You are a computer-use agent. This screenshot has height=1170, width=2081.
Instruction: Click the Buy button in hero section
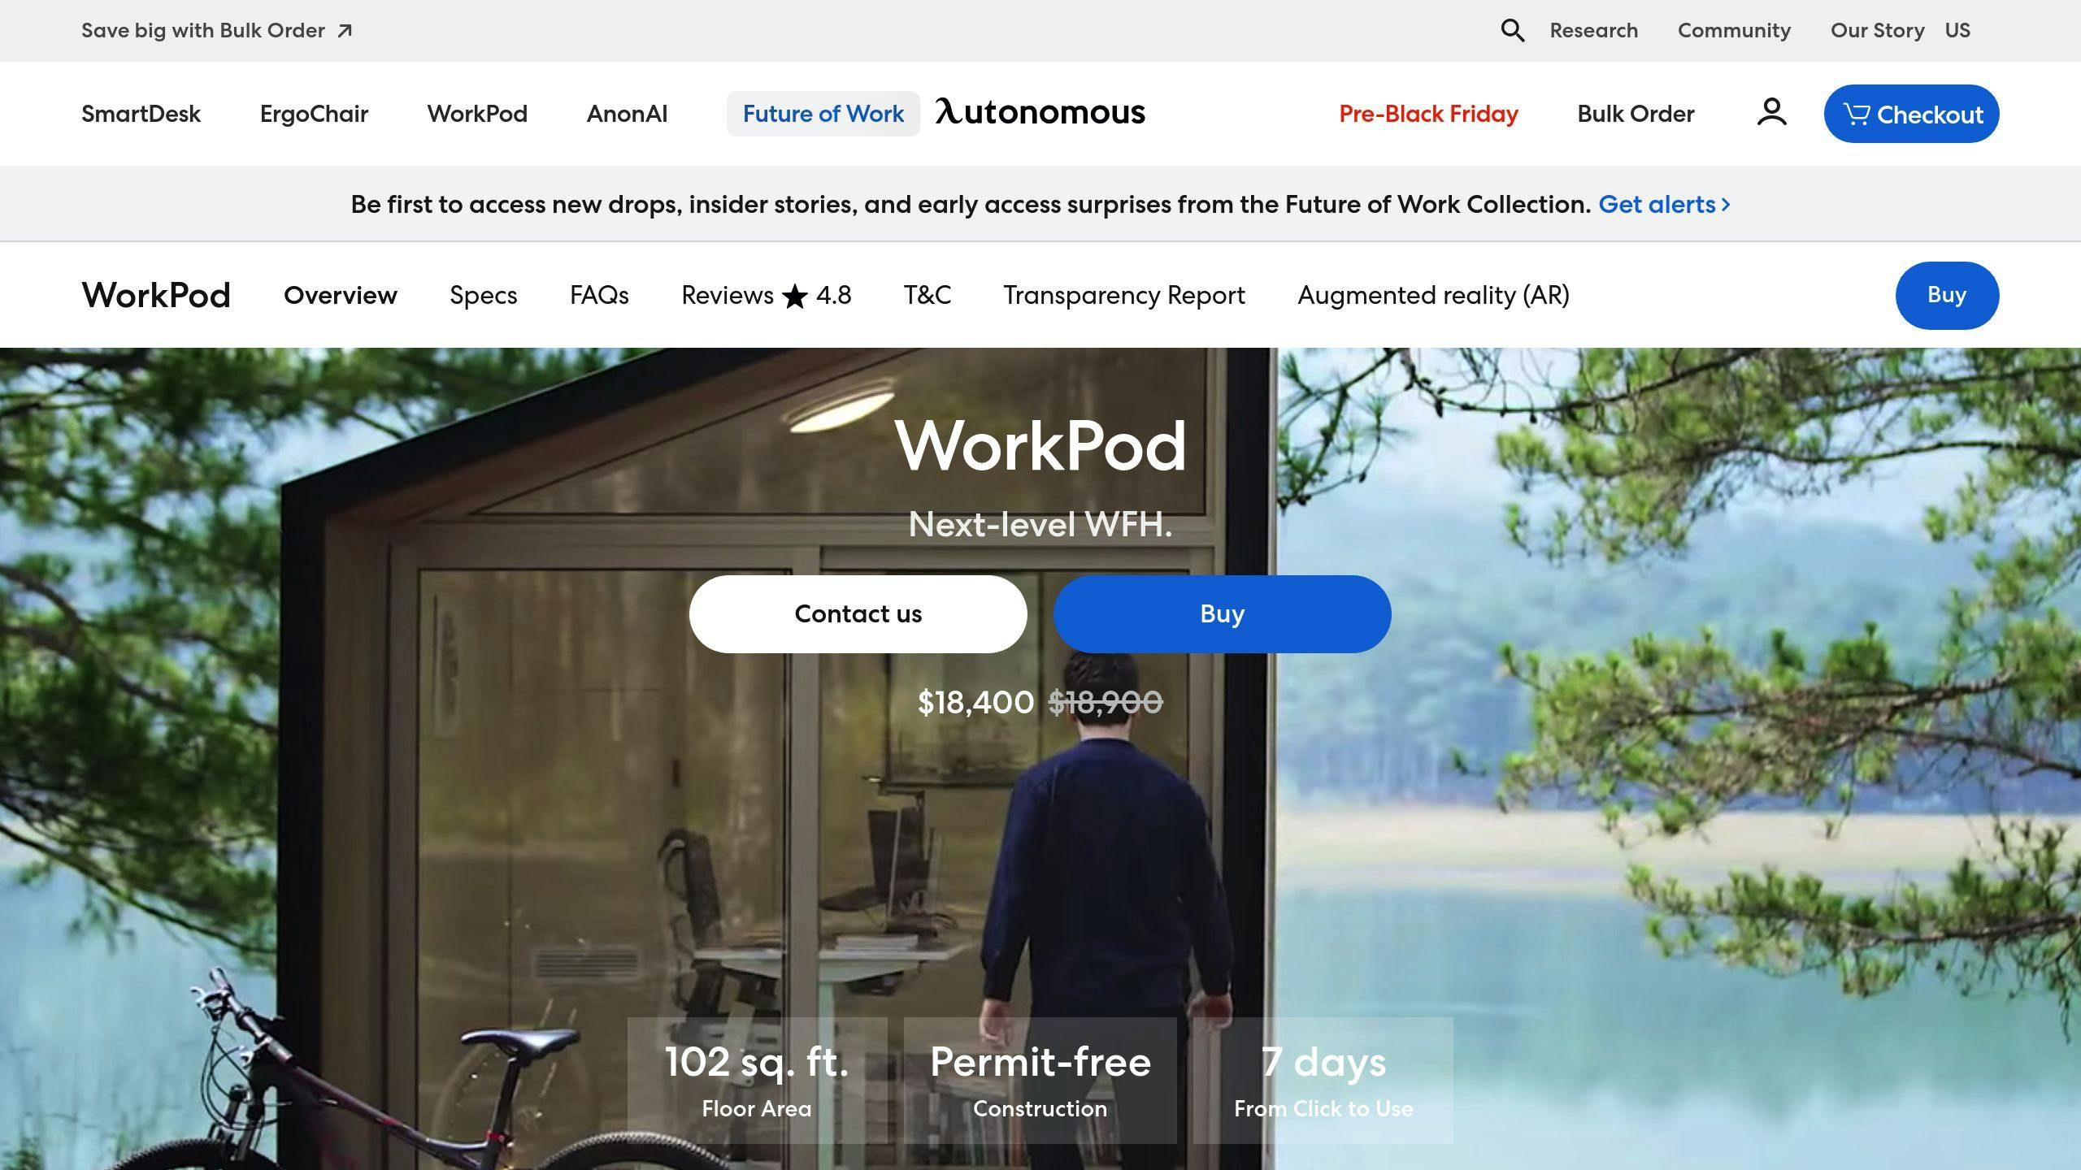pos(1222,613)
